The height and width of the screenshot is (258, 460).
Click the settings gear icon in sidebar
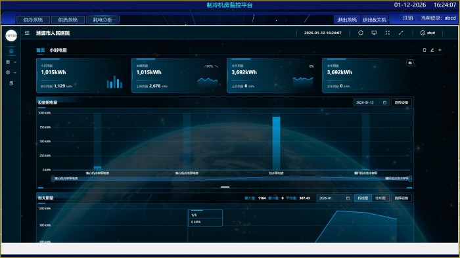(x=8, y=72)
